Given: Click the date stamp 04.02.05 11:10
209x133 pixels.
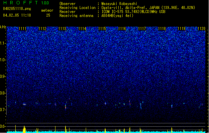Looking at the screenshot, I should pyautogui.click(x=17, y=15).
